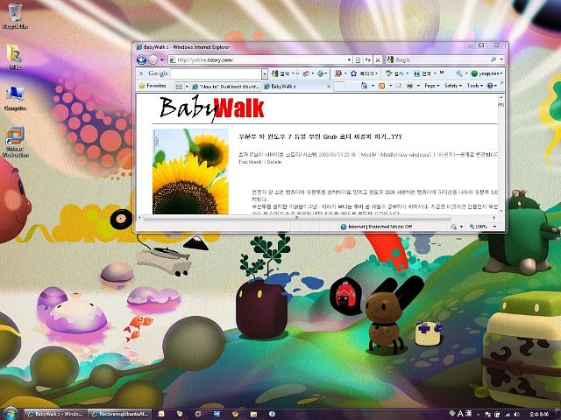Click the Google Toolbar share icon
561x420 pixels.
click(x=306, y=73)
